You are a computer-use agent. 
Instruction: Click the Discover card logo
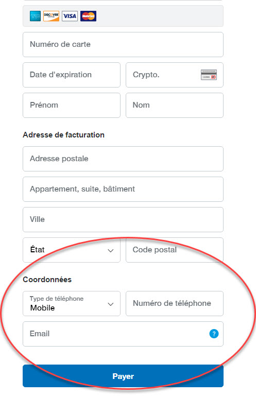tap(51, 16)
